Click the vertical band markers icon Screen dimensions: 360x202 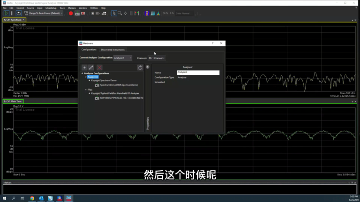tap(131, 13)
